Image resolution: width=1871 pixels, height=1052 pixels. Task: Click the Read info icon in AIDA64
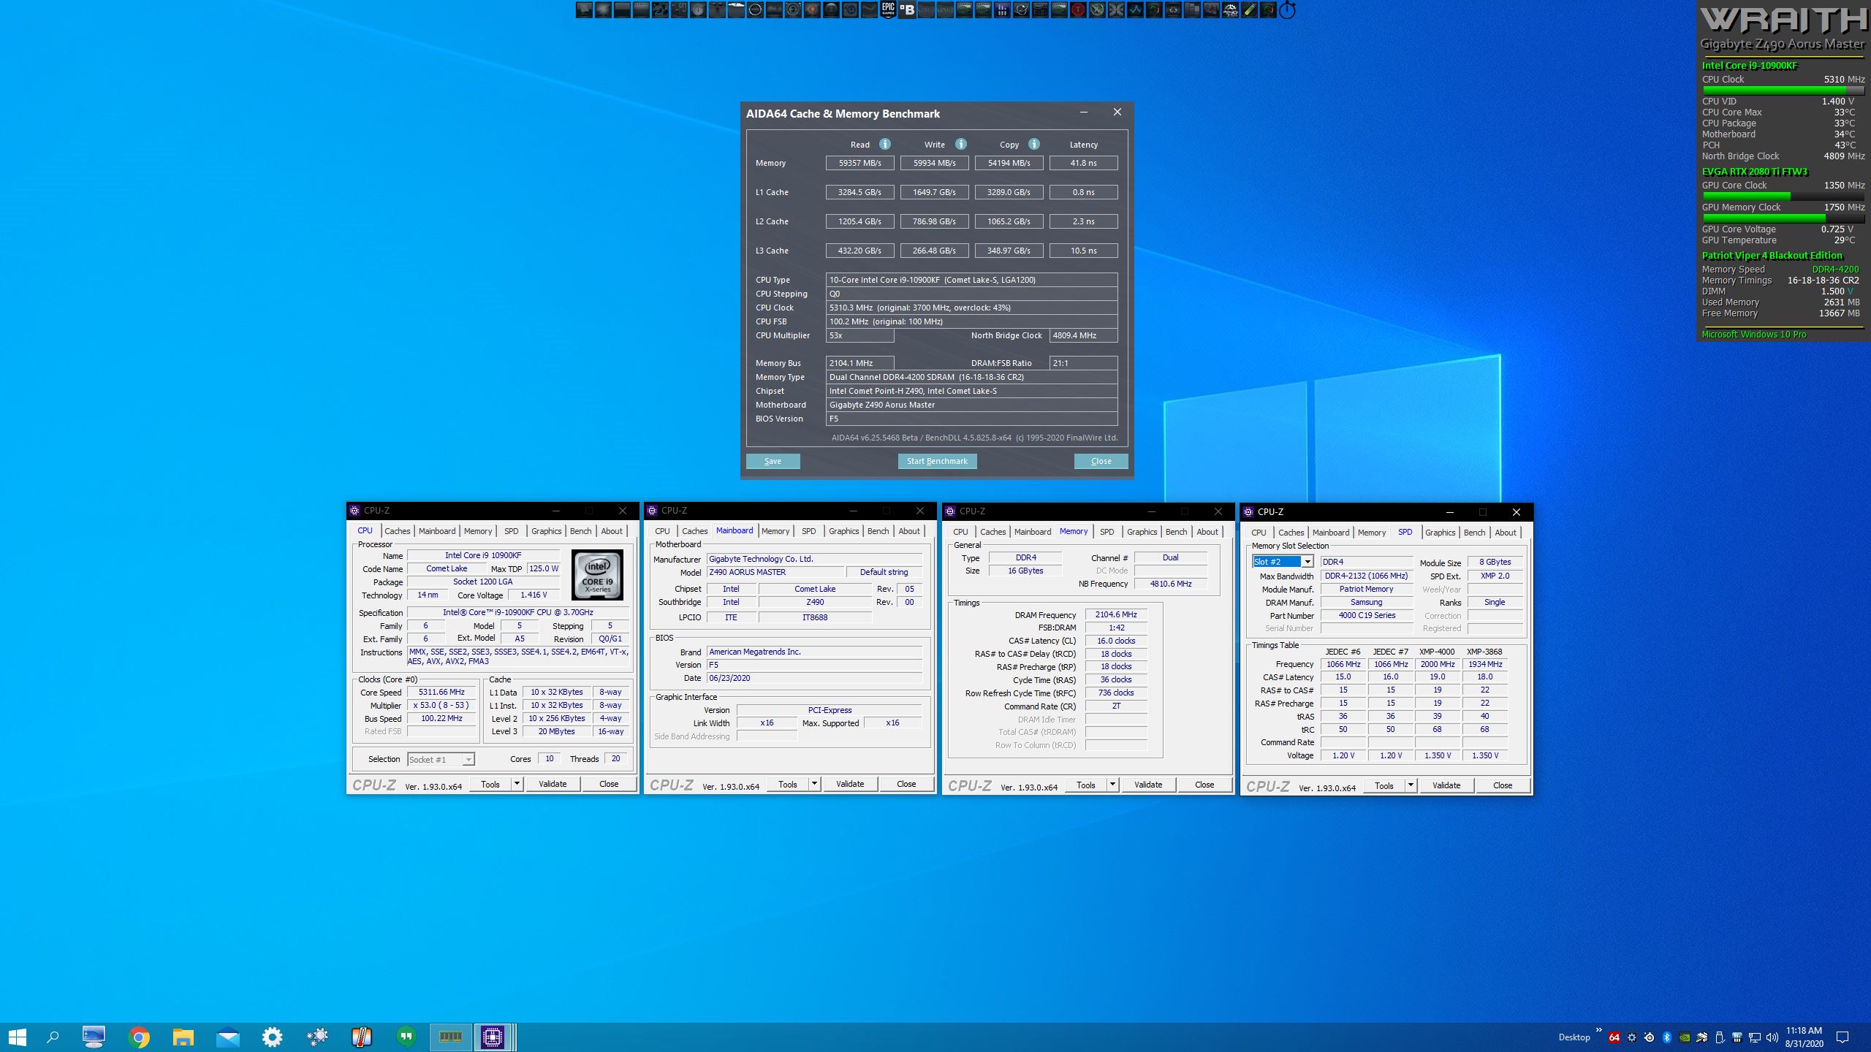884,144
